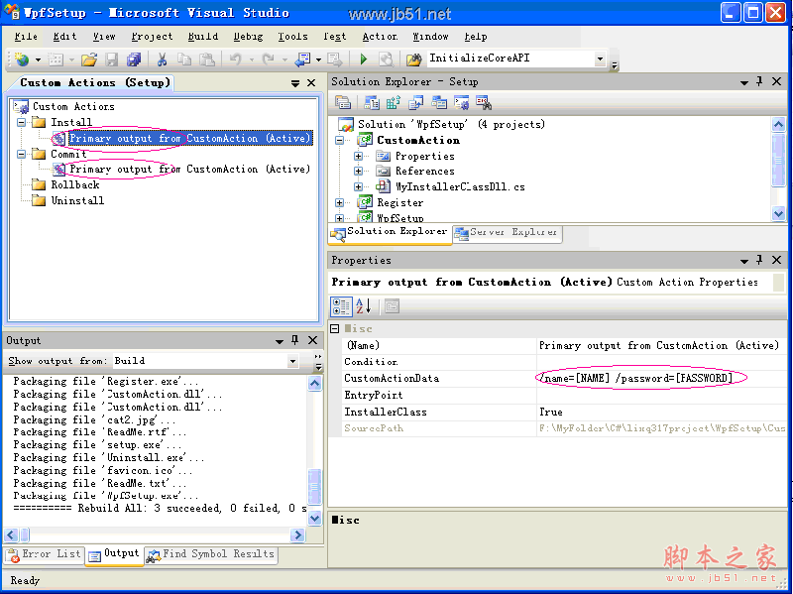Click File Types Editor icon in Solution Explorer
Screen dimensions: 793x594
(415, 103)
